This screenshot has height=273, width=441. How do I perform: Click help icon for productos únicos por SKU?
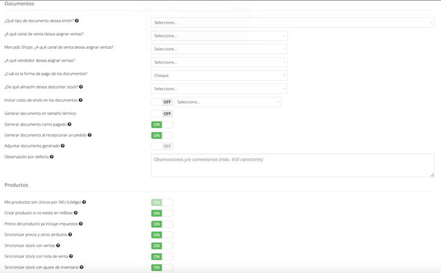pos(84,202)
